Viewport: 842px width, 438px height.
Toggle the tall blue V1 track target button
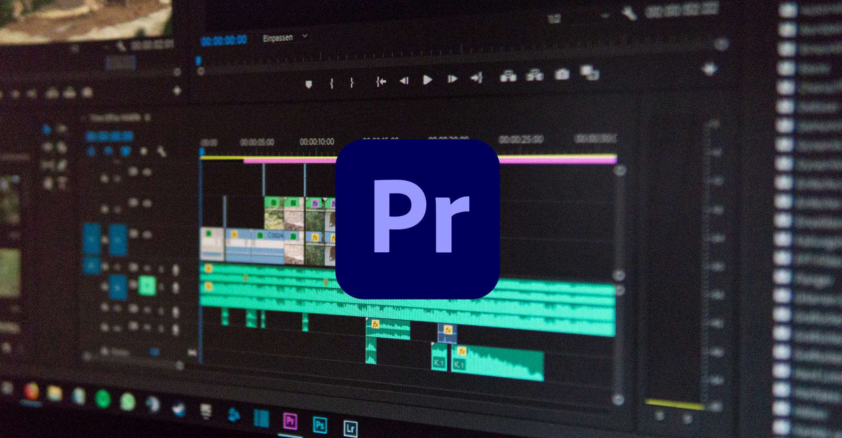(118, 240)
